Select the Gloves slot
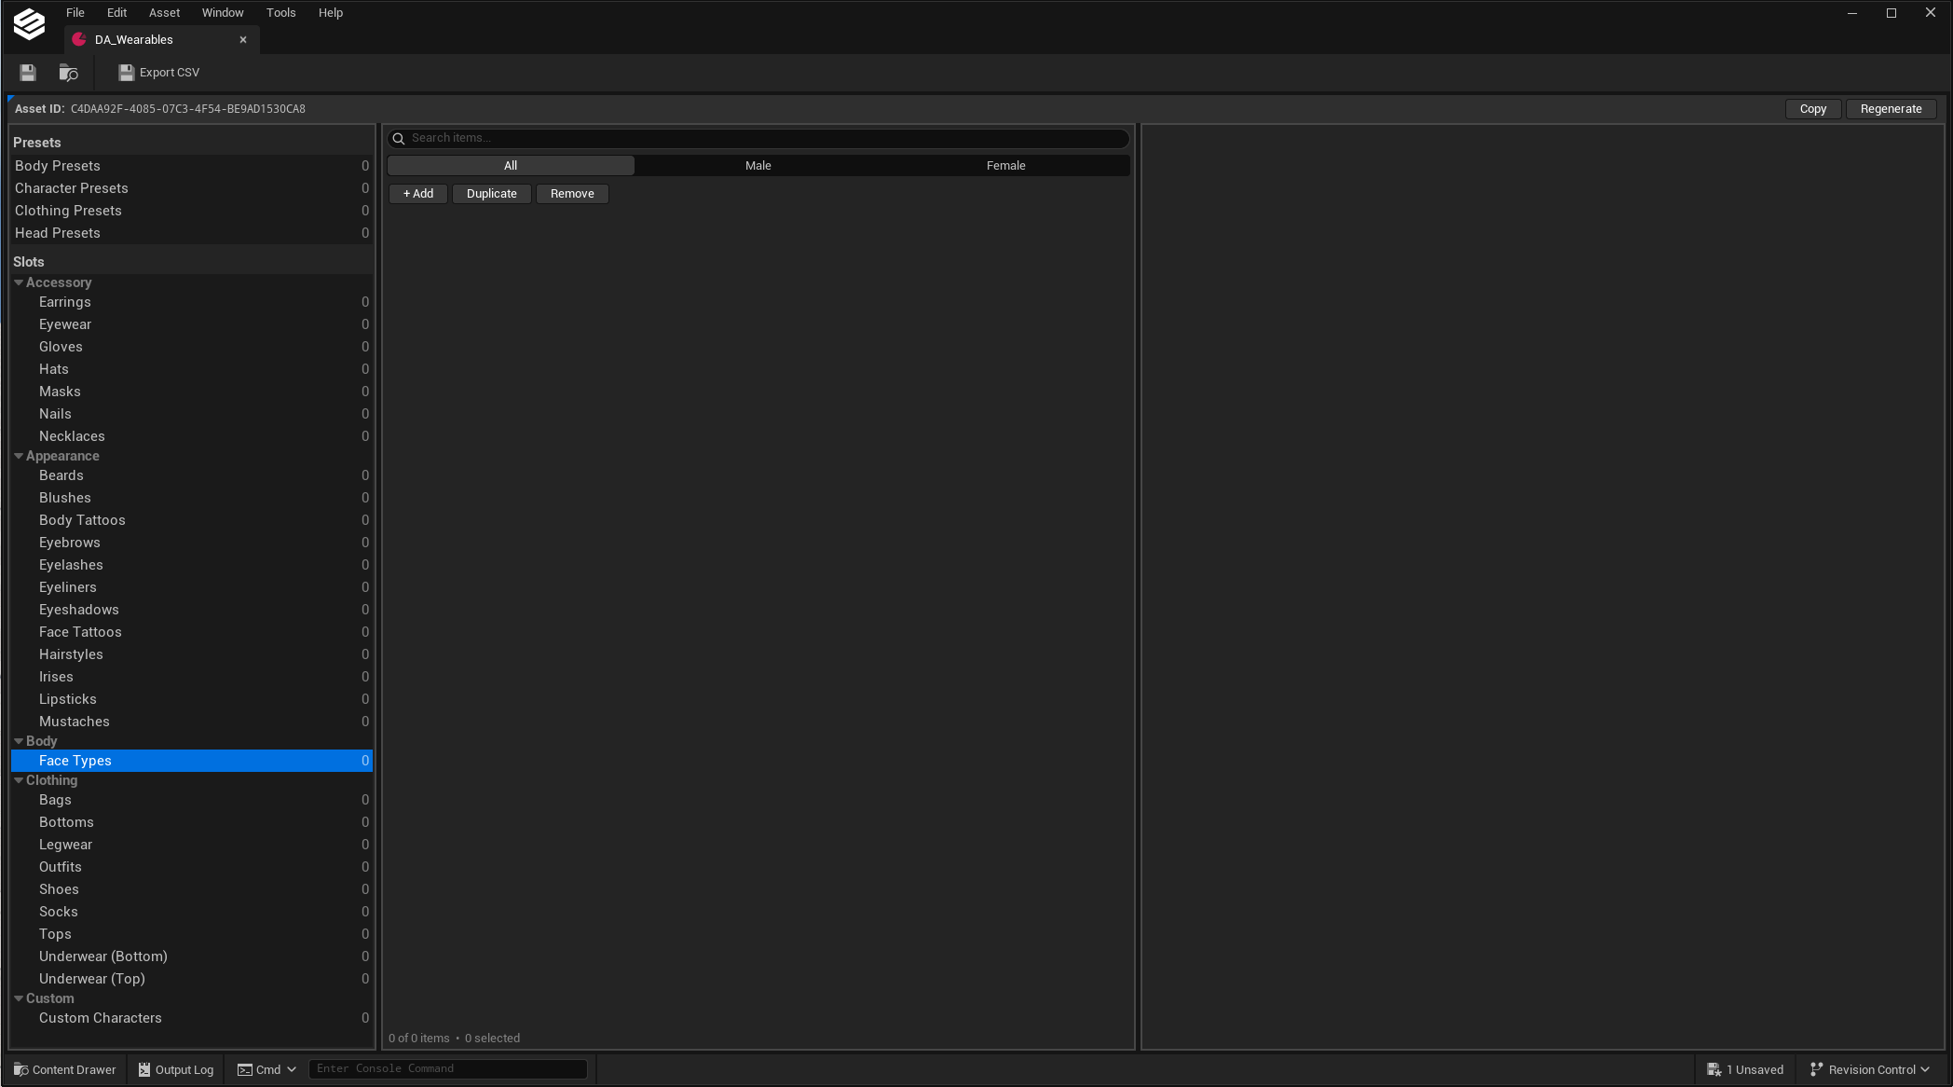This screenshot has height=1087, width=1953. 192,347
